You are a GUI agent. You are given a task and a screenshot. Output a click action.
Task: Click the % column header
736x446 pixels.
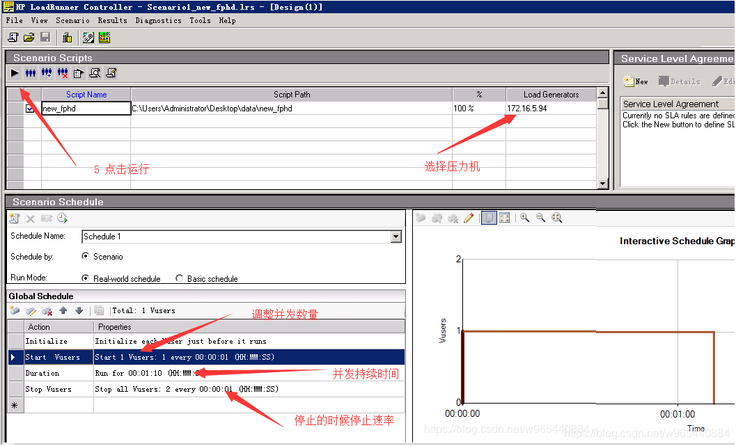479,94
